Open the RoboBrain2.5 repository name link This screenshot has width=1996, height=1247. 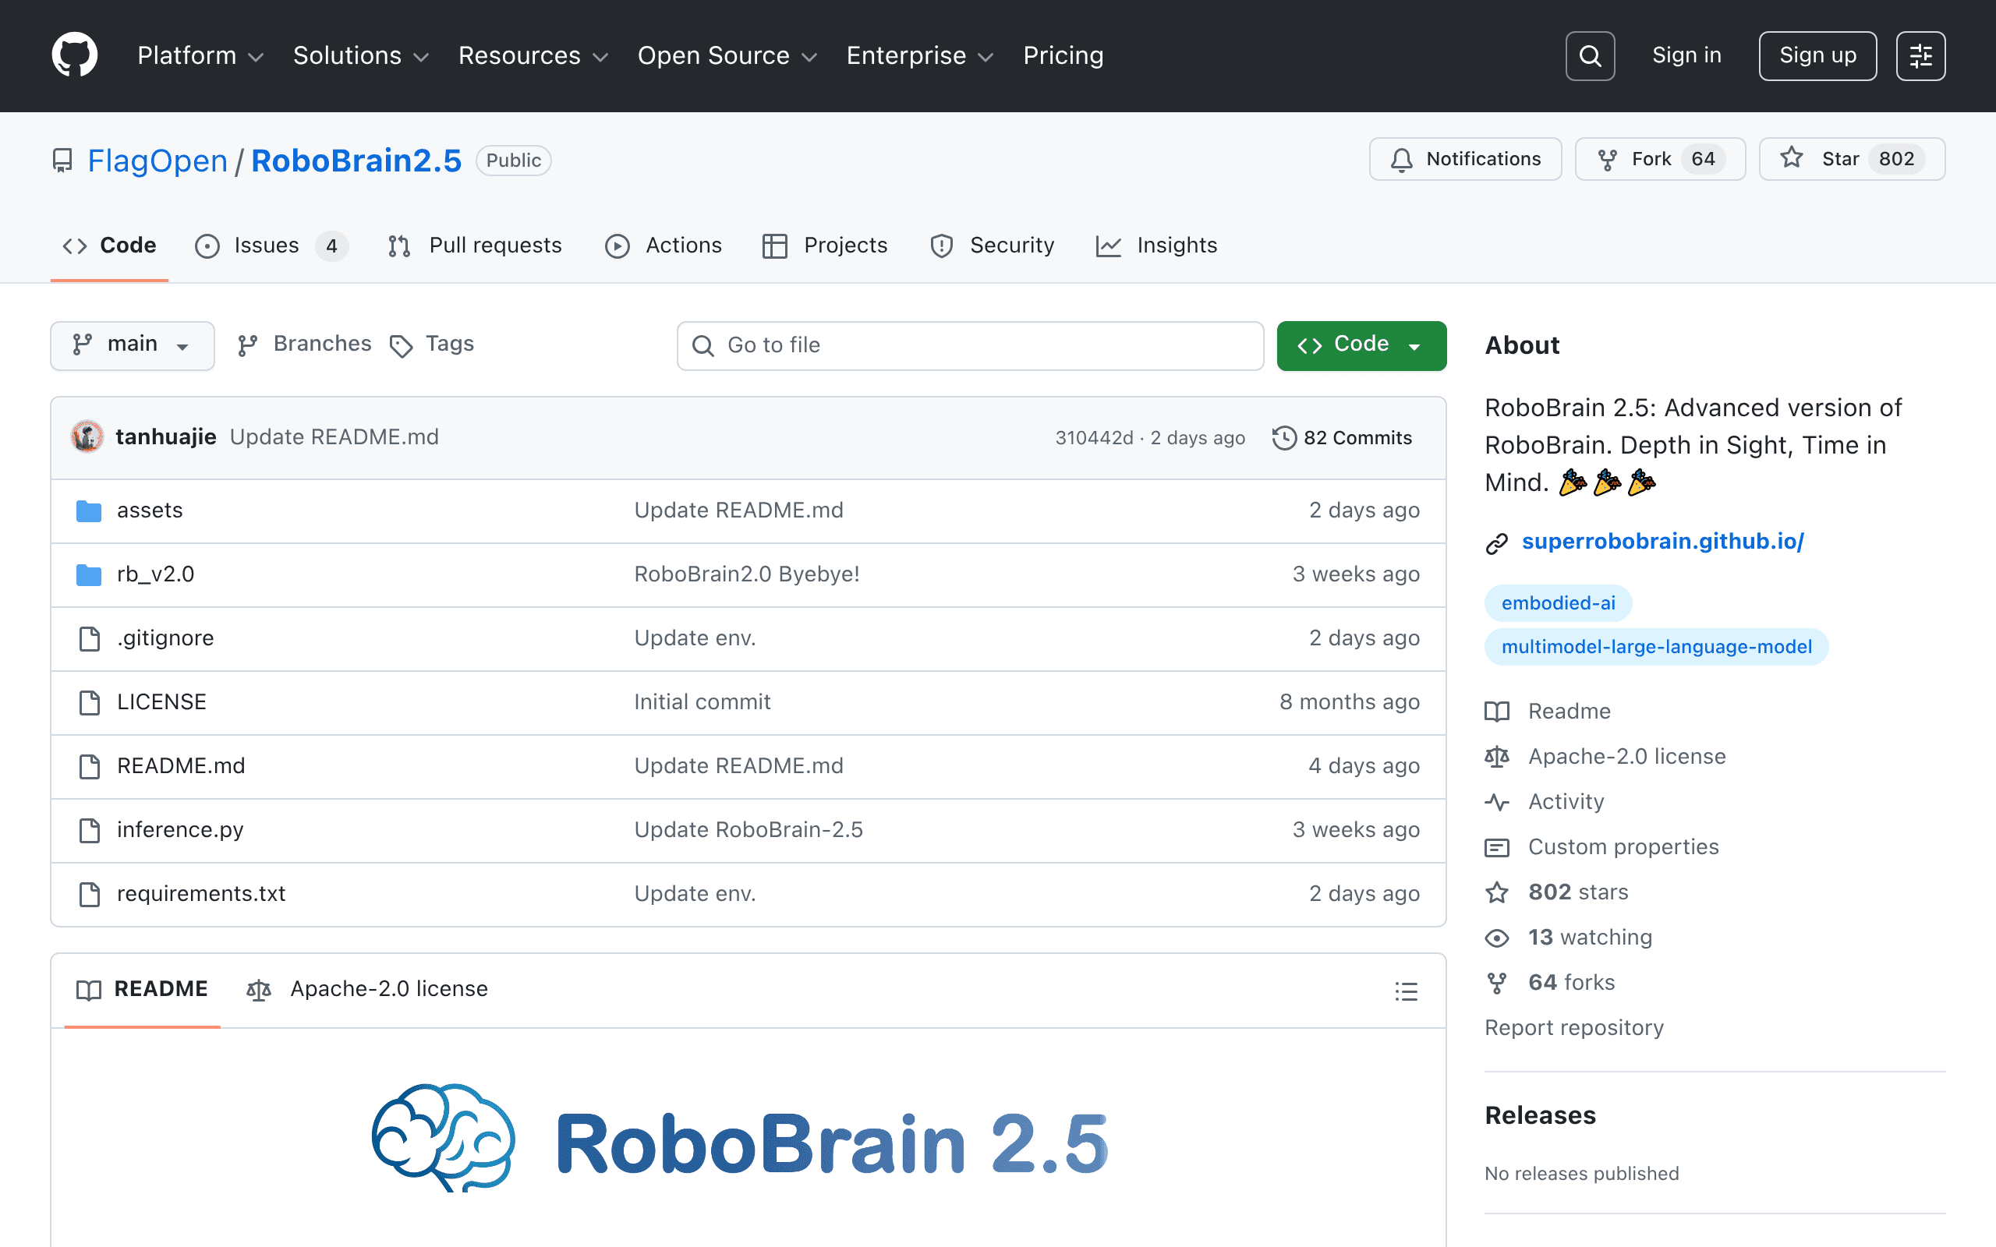click(356, 160)
